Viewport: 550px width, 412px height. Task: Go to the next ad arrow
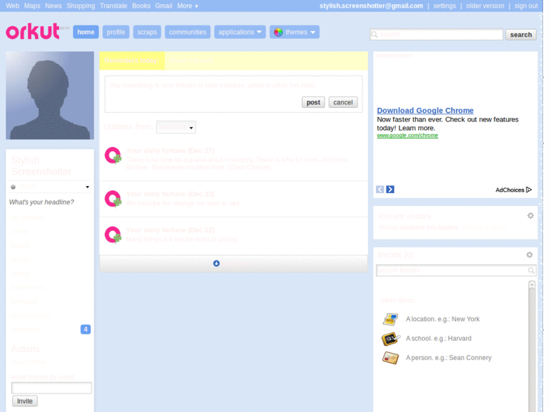point(390,190)
